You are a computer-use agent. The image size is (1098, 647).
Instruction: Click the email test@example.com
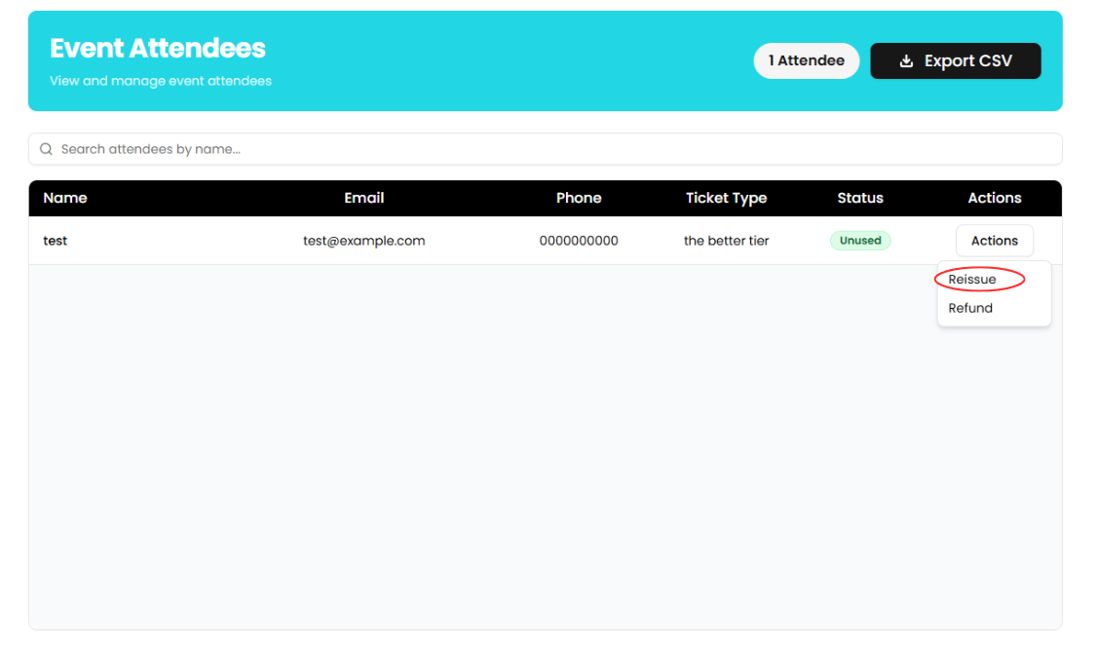point(363,241)
